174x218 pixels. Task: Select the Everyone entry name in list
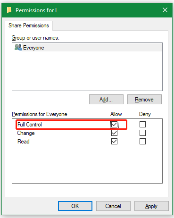click(33, 48)
